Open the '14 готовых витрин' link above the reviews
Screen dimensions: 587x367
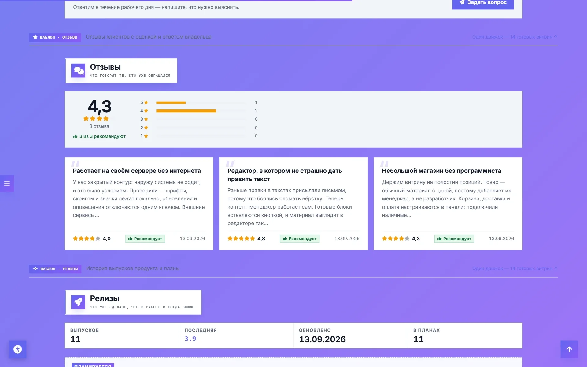[515, 37]
